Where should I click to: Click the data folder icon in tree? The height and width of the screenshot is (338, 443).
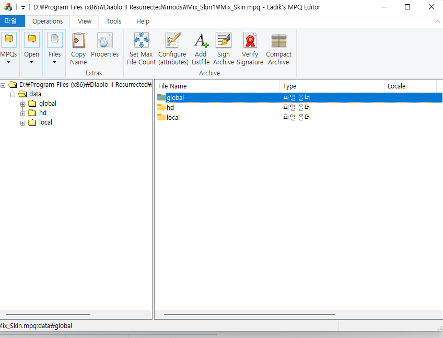pyautogui.click(x=22, y=94)
